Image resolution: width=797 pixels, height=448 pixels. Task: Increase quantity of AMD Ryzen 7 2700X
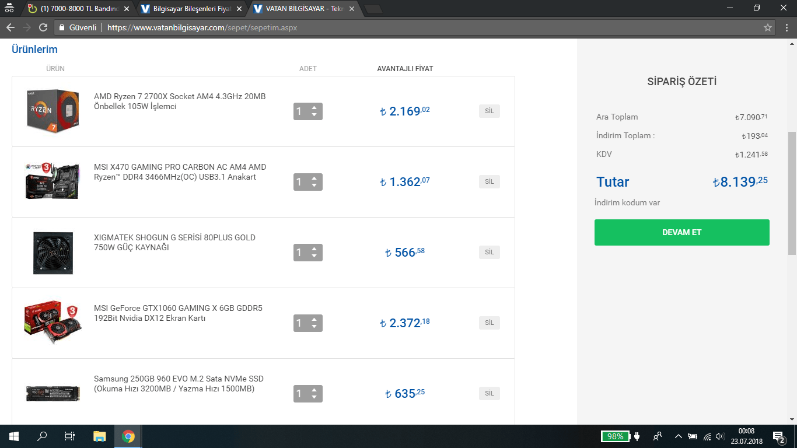[314, 107]
